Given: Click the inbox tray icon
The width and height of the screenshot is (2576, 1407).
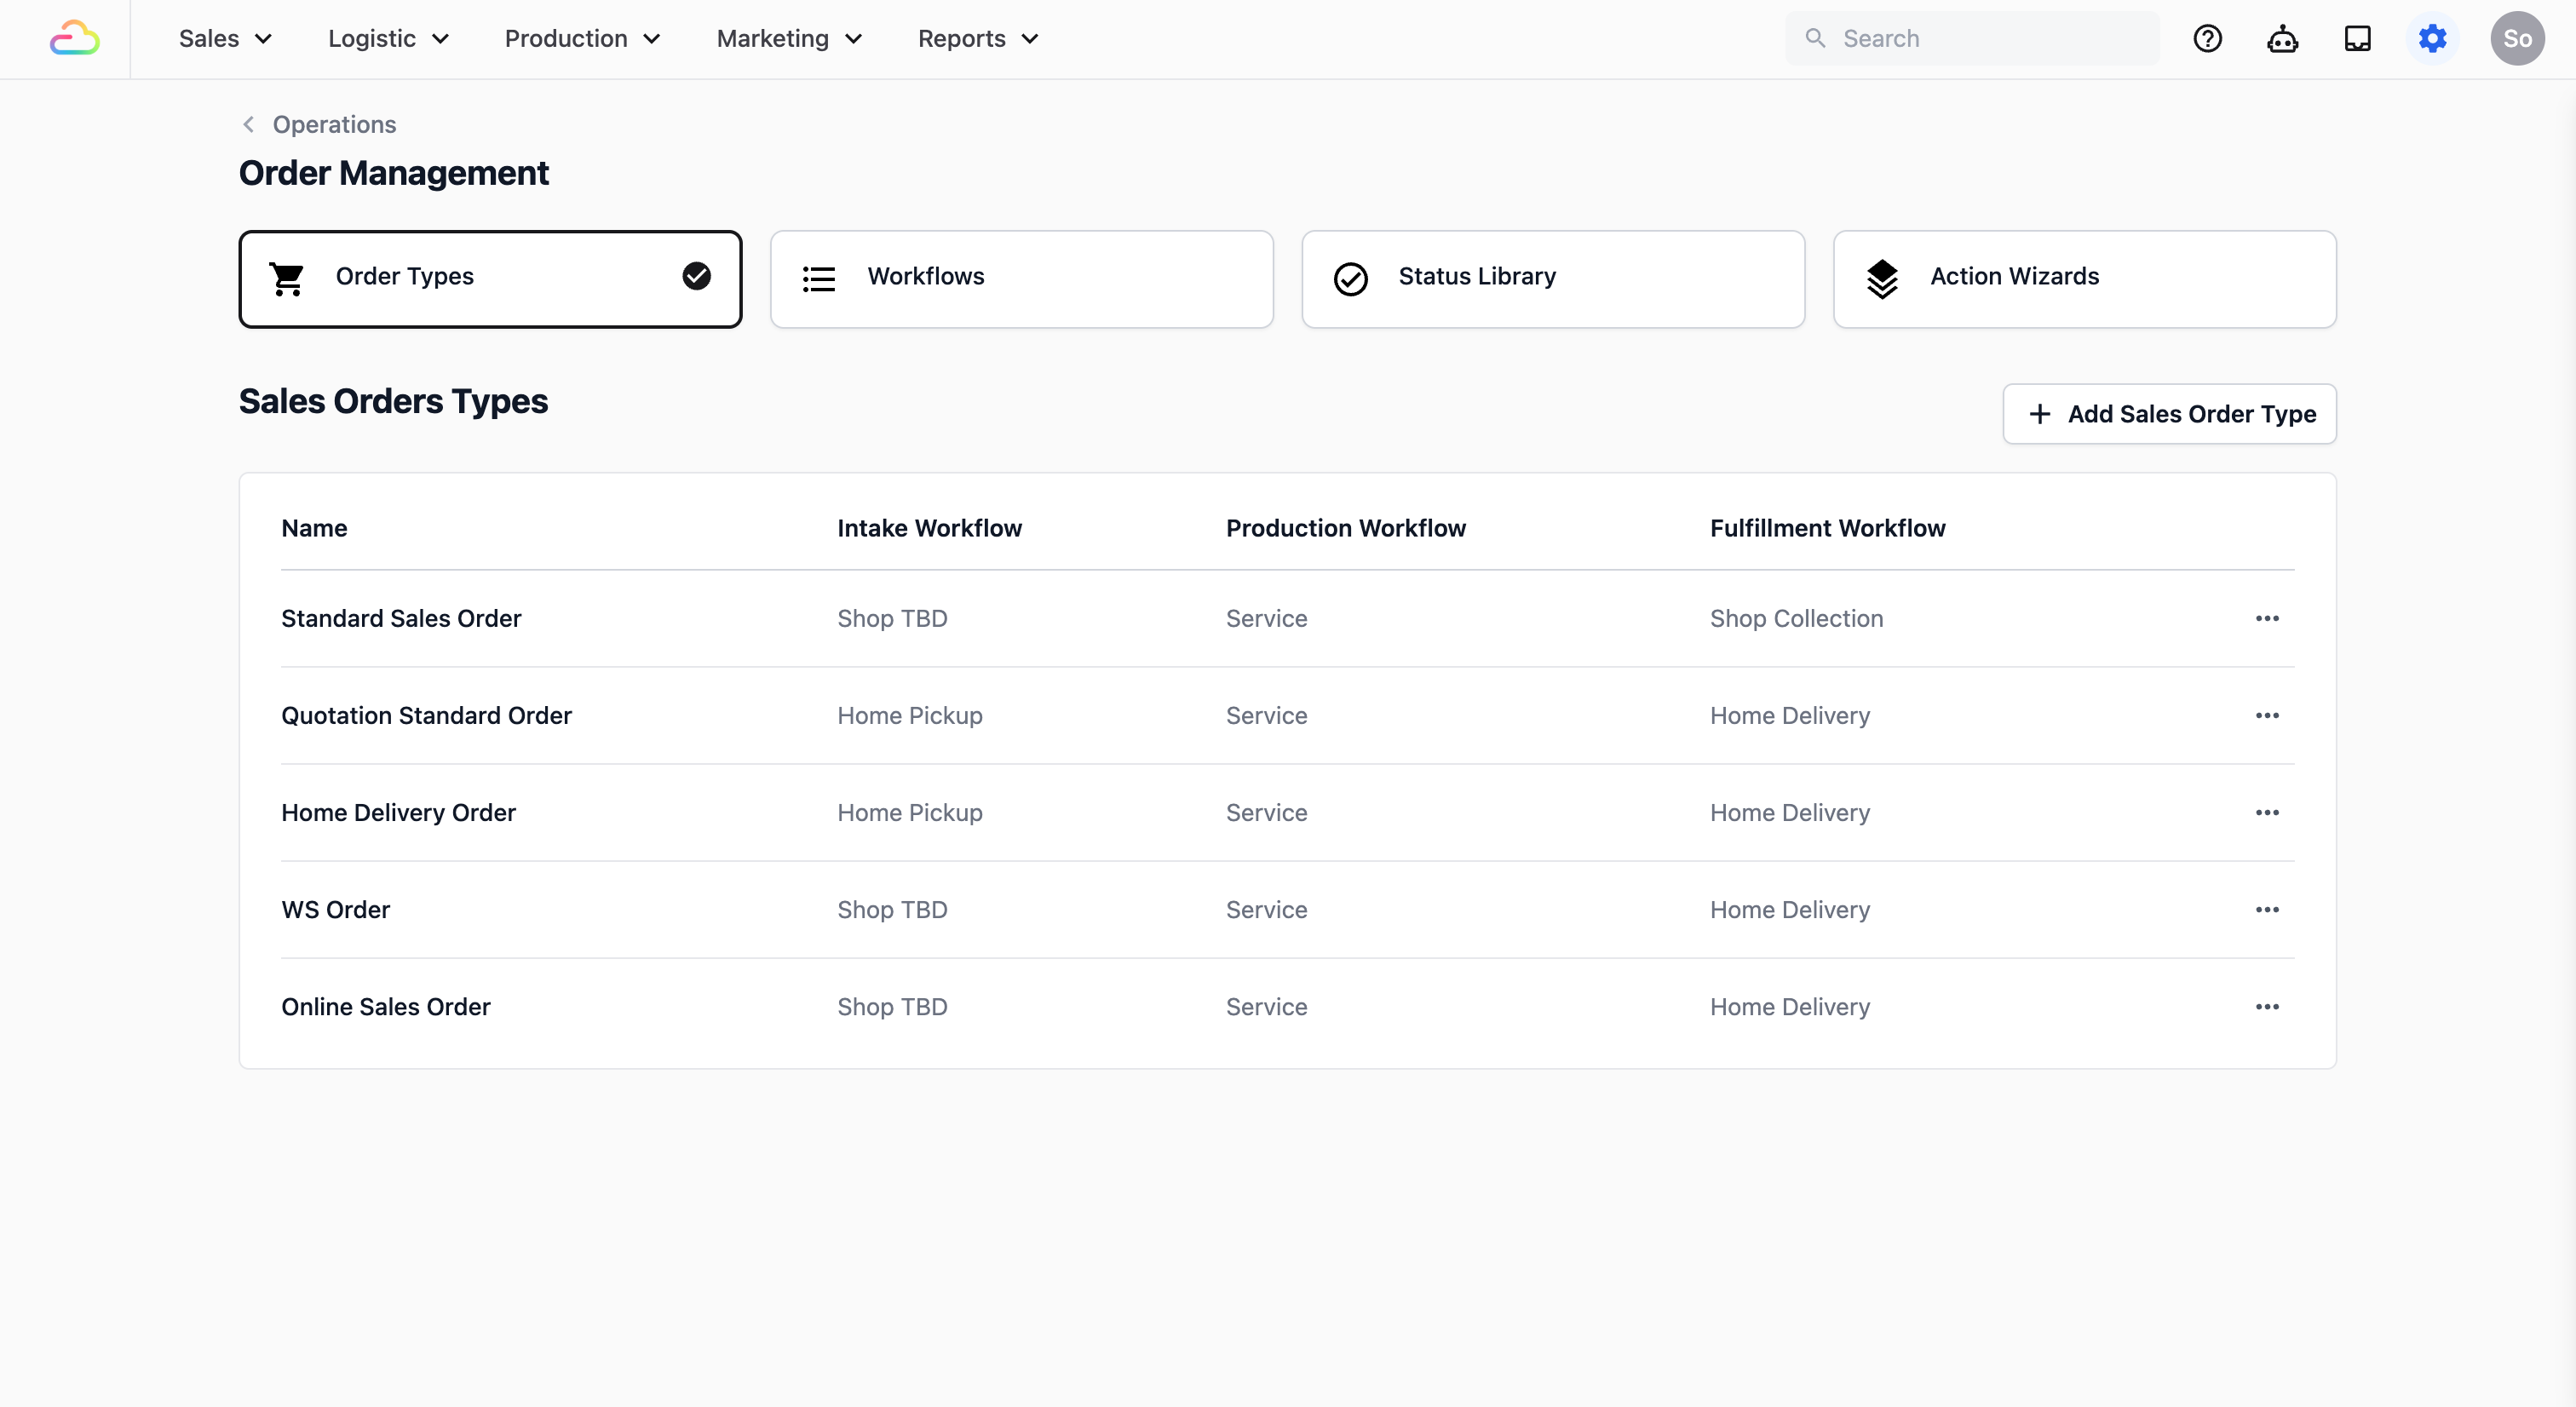Looking at the screenshot, I should pos(2357,39).
